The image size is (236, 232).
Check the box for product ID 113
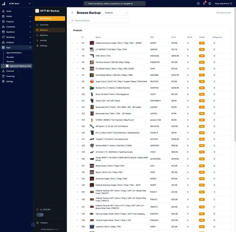click(73, 49)
